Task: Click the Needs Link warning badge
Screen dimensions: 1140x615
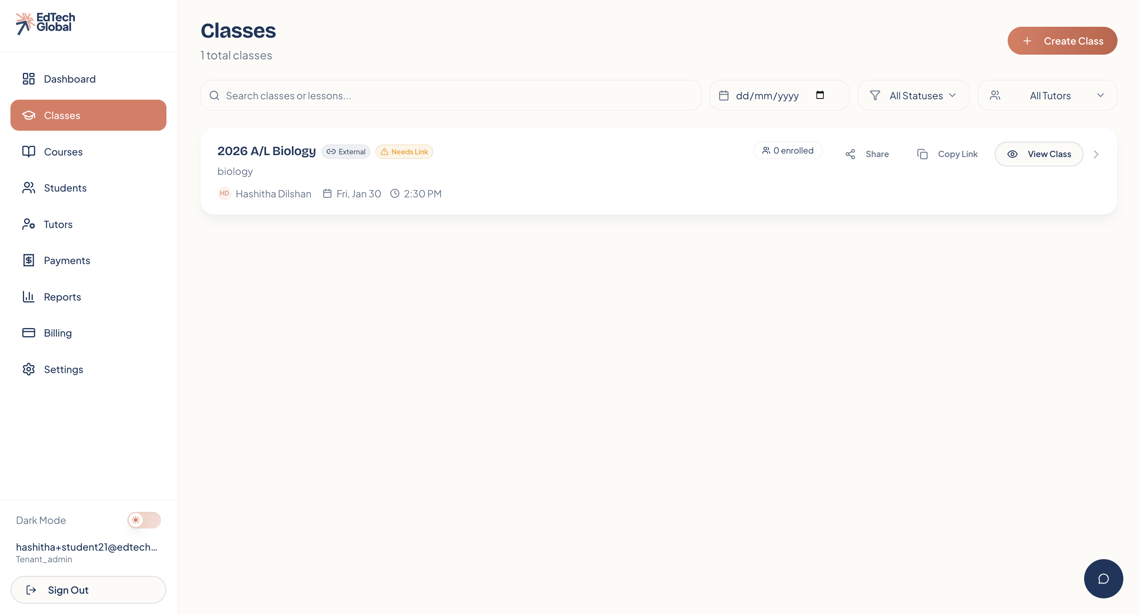Action: pyautogui.click(x=404, y=152)
